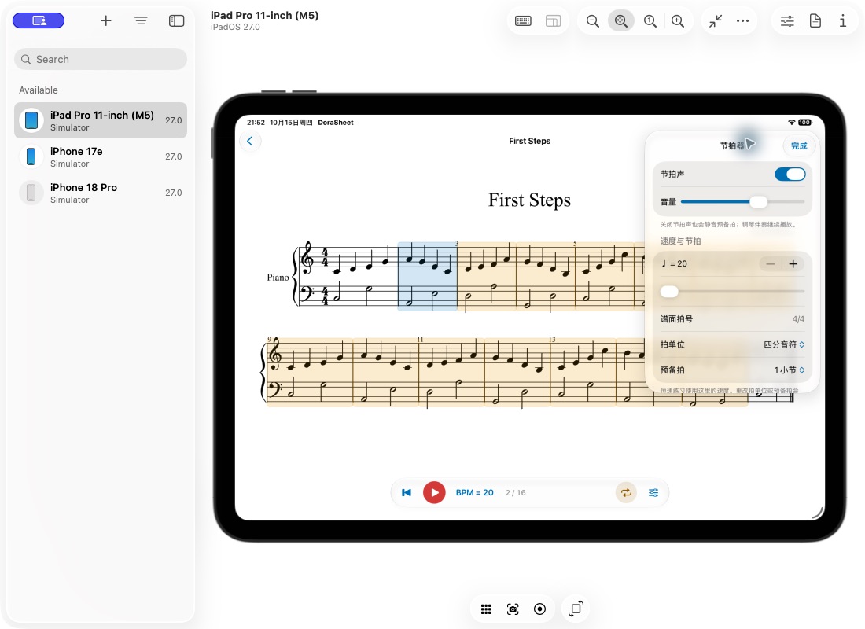This screenshot has width=865, height=629.
Task: Increase tempo with the plus button
Action: click(x=793, y=263)
